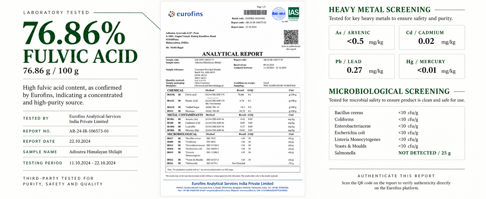The height and width of the screenshot is (199, 486).
Task: Click the Analytical Report title
Action: click(x=232, y=54)
